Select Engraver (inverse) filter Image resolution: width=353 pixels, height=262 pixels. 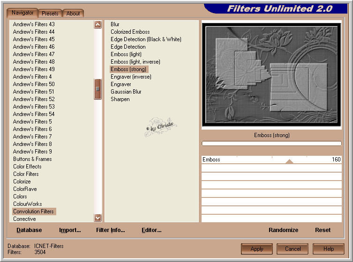tap(131, 77)
